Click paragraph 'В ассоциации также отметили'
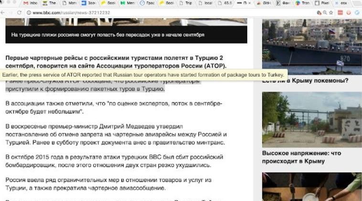Image resolution: width=362 pixels, height=201 pixels. coord(114,108)
